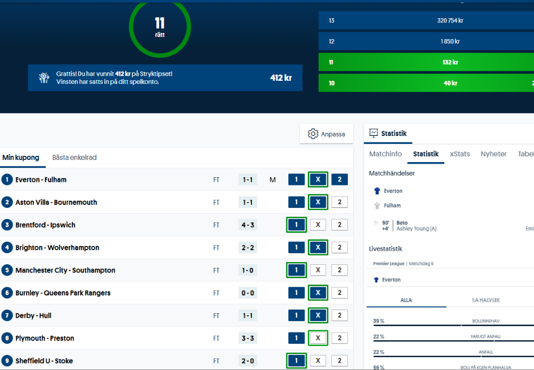The height and width of the screenshot is (370, 534).
Task: Click the goal event icon next to Beto
Action: 375,223
